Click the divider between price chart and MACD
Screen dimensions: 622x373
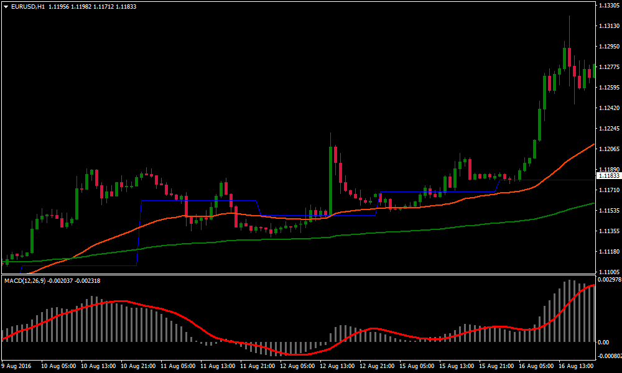point(297,275)
